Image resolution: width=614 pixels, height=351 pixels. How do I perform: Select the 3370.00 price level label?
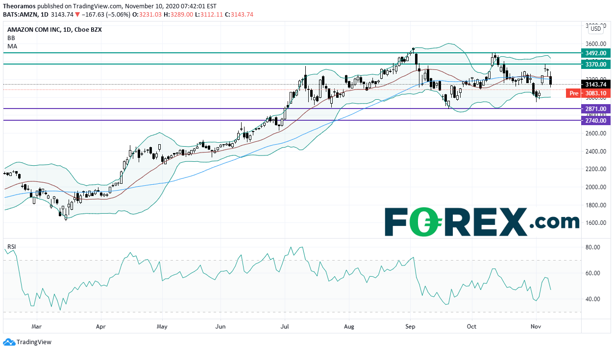click(x=594, y=64)
